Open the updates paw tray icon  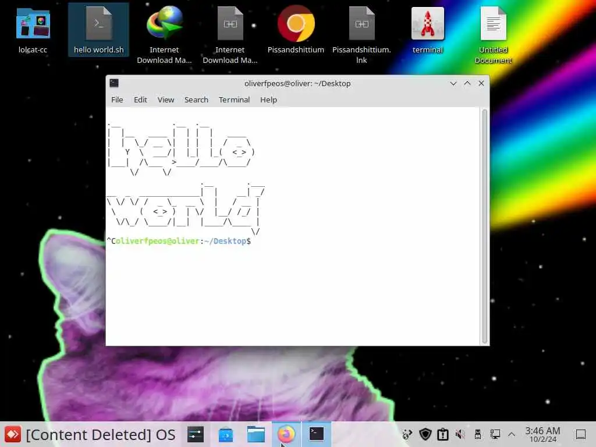tap(407, 434)
